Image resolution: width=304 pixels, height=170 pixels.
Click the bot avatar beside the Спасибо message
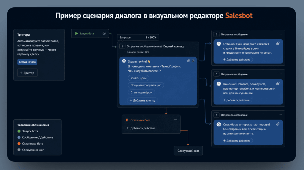click(219, 124)
